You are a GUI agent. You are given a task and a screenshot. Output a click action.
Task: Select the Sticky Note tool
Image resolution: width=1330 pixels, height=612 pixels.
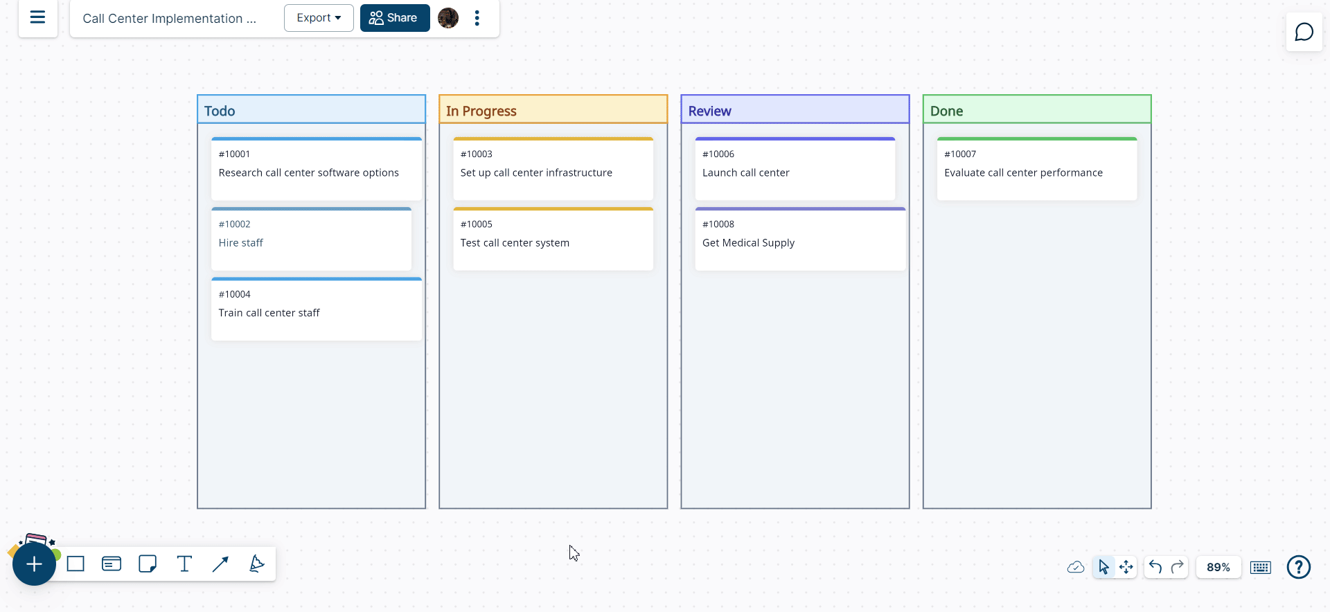coord(148,564)
